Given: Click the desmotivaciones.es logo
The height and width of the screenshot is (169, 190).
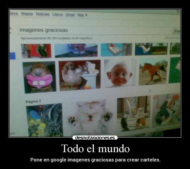Looking at the screenshot, I should pos(95,138).
